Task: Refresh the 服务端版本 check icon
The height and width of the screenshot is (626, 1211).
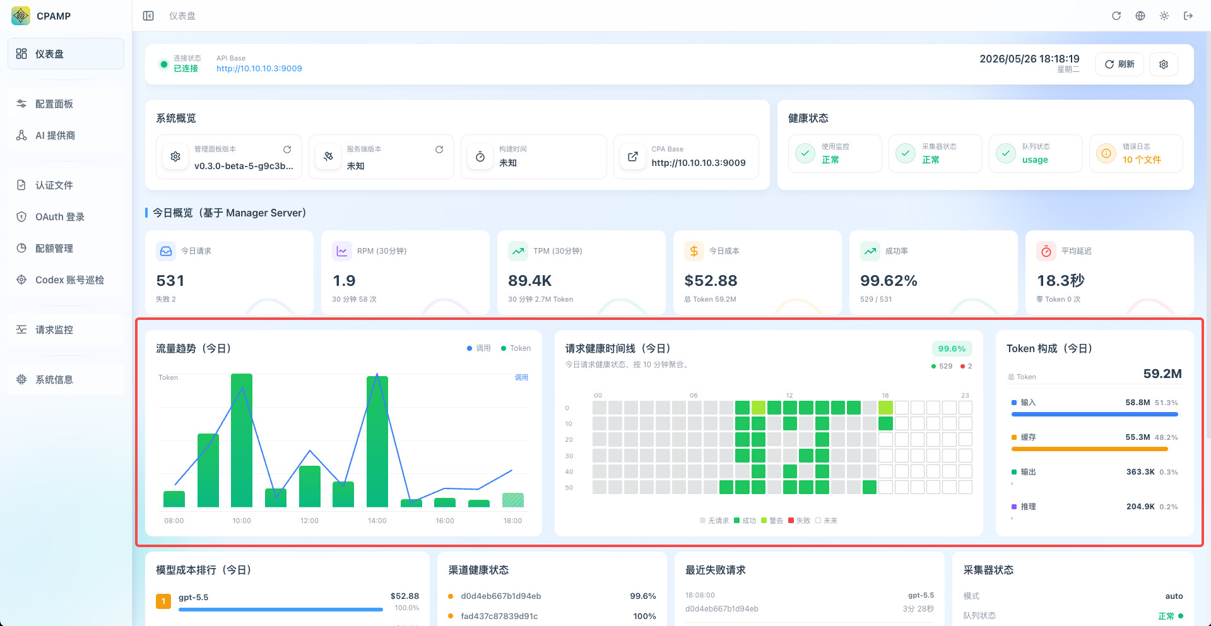Action: [x=439, y=150]
